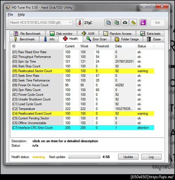The image size is (175, 180).
Task: Save screenshot camera icon
Action: coord(125,23)
